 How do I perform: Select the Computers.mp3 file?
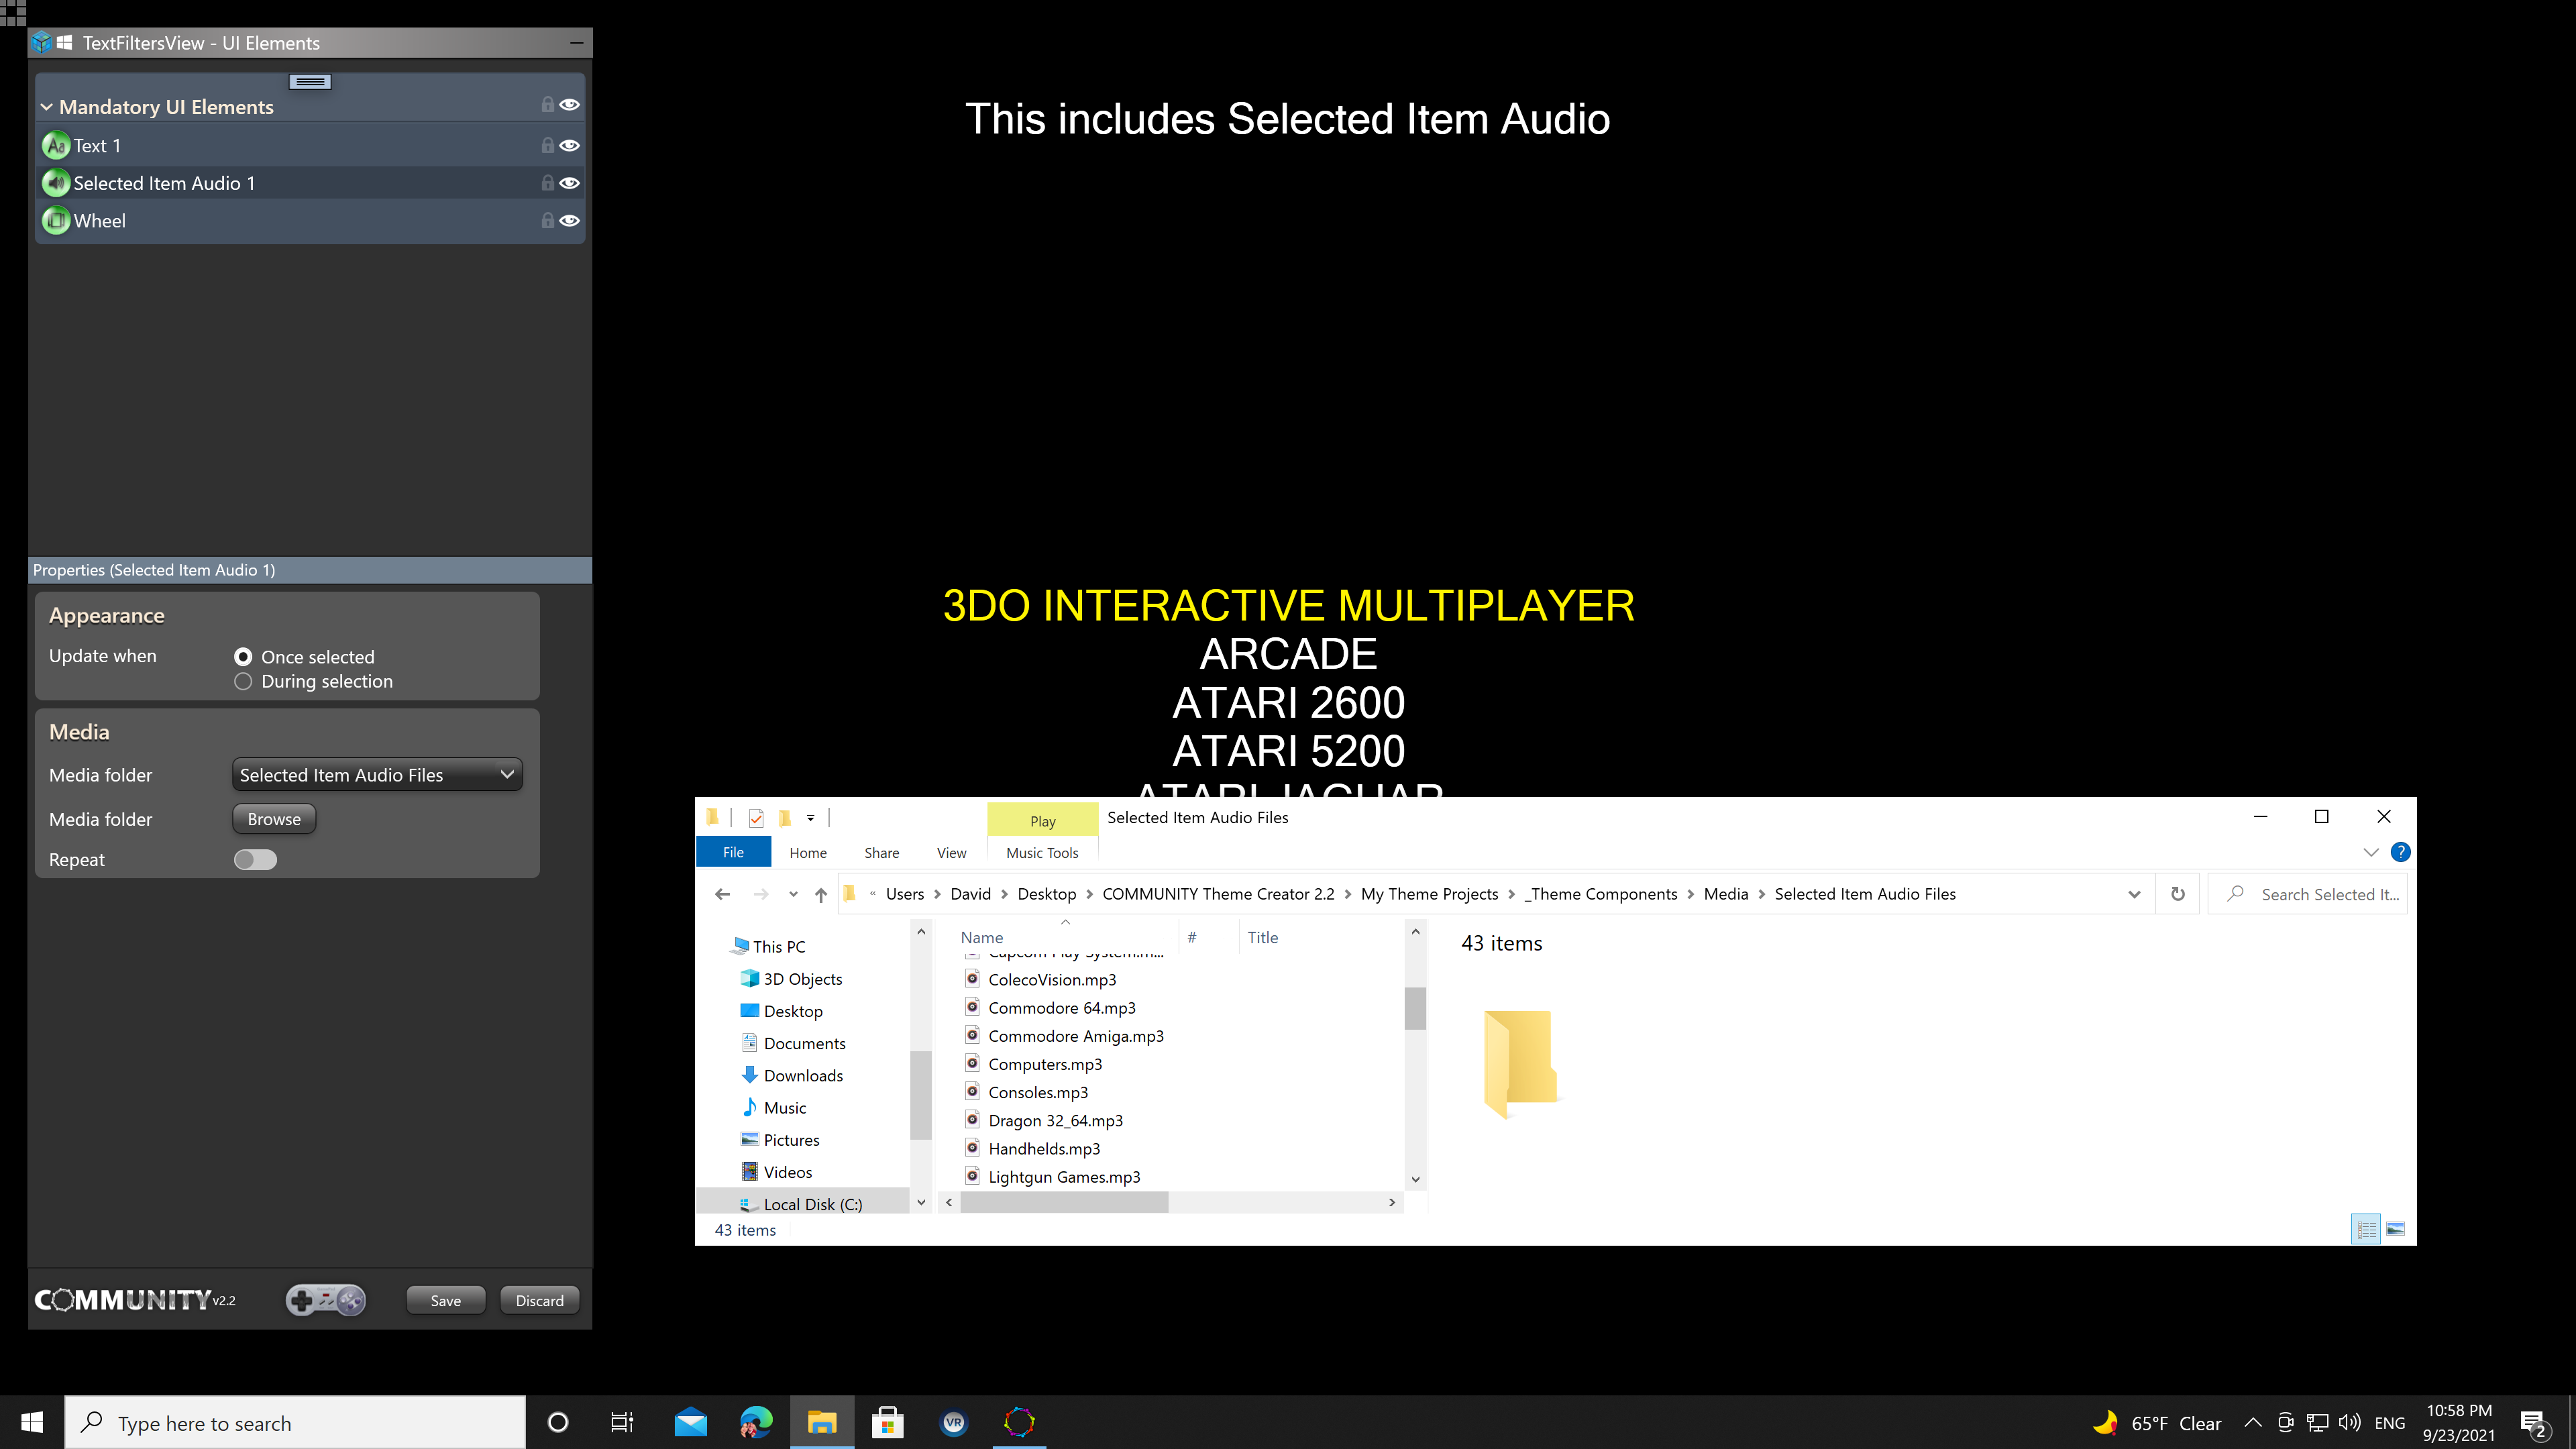click(1044, 1064)
